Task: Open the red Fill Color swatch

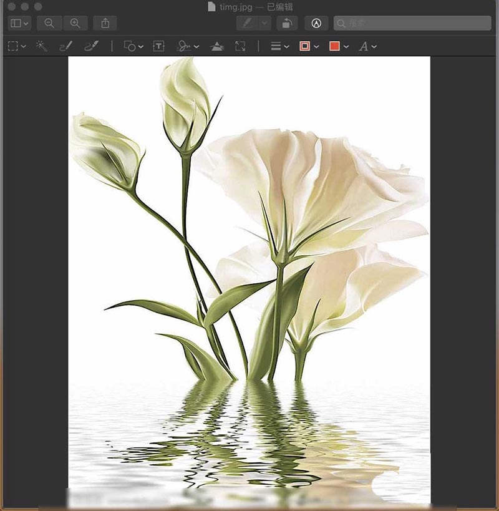Action: [x=334, y=46]
